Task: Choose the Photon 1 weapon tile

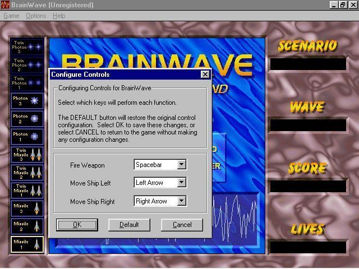Action: tap(27, 137)
